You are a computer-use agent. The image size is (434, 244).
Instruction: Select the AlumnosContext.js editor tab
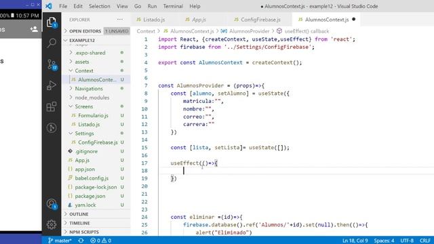point(327,20)
